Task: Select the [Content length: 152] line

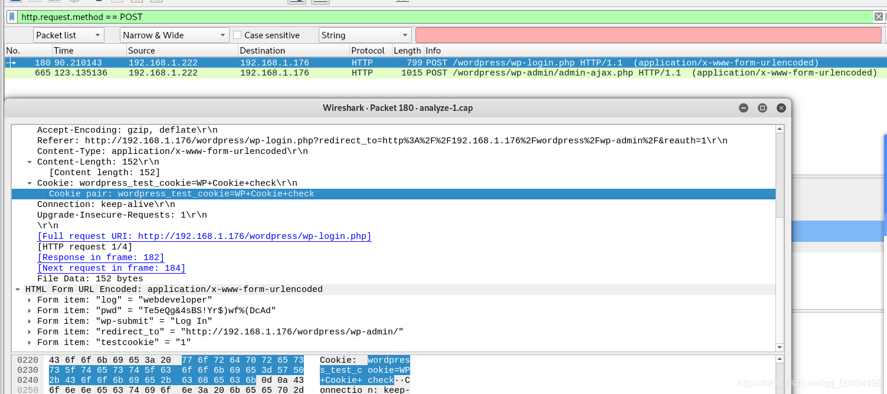Action: [104, 173]
